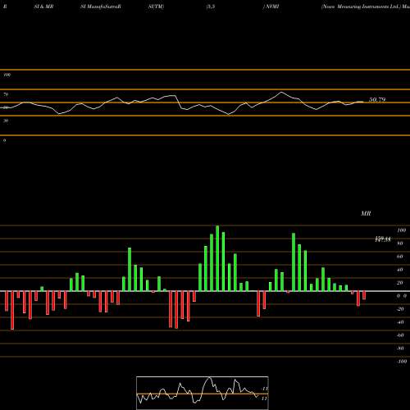Click the -80 label on the MR axis
The height and width of the screenshot is (410, 410).
tap(400, 348)
